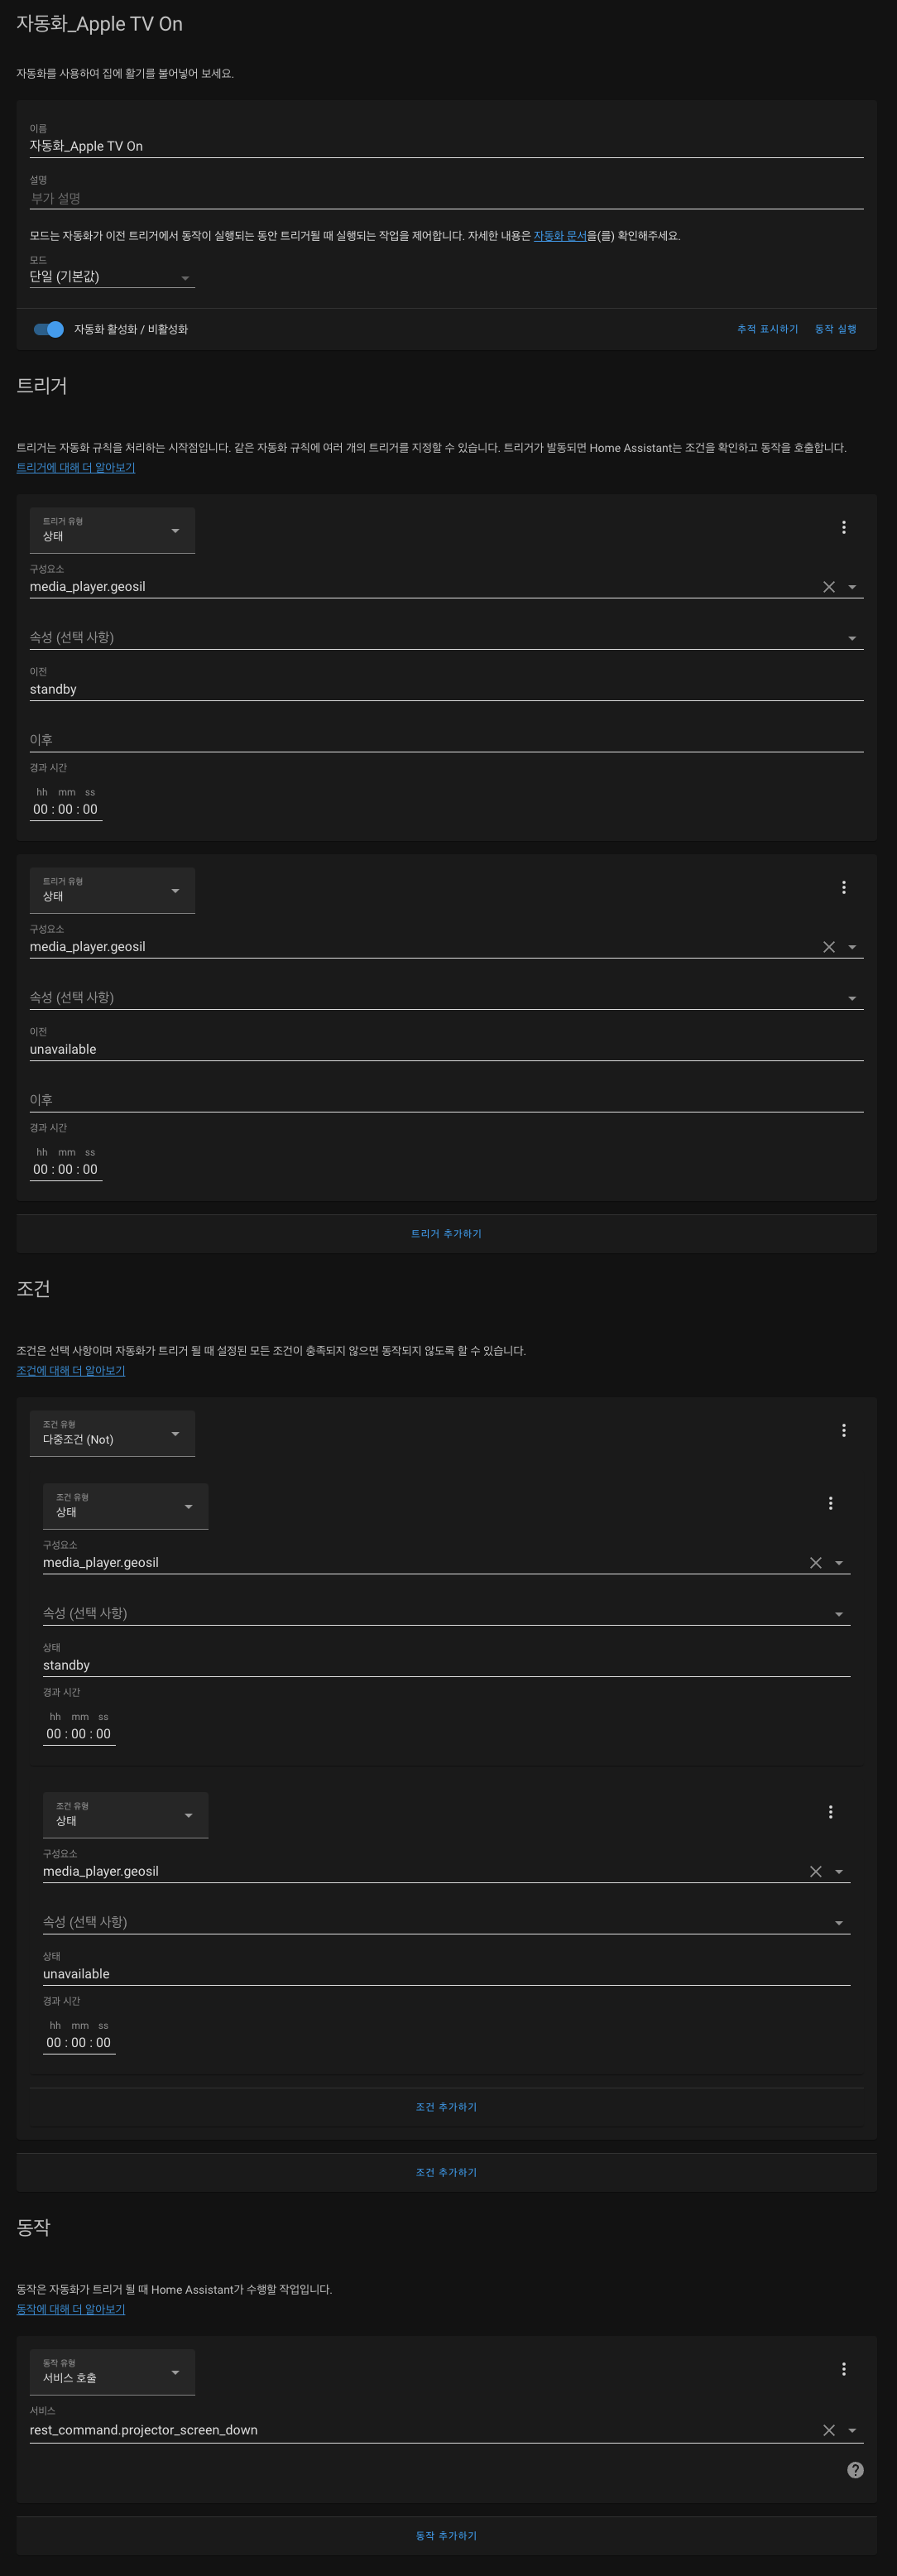The width and height of the screenshot is (897, 2576).
Task: Click 이후 field in unavailable trigger
Action: pos(446,1099)
